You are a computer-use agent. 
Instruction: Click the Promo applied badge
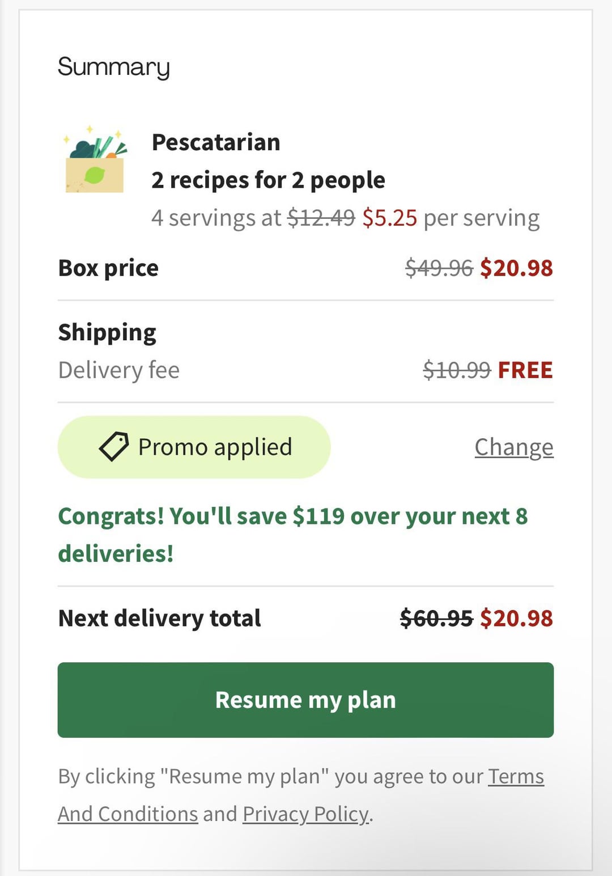click(x=194, y=447)
